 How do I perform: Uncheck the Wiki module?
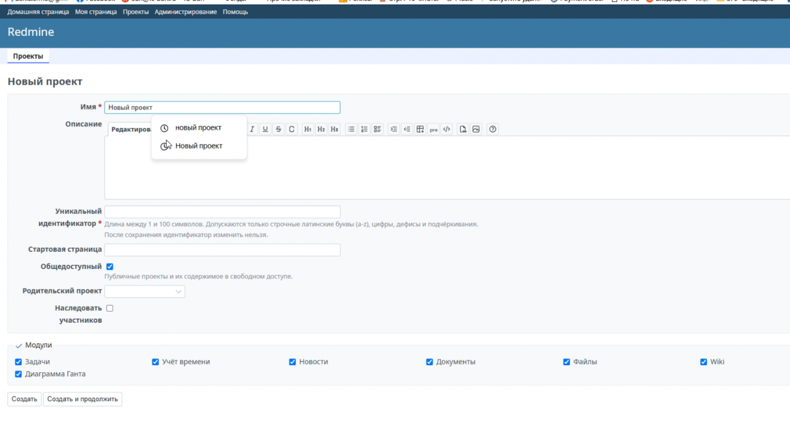pos(703,362)
